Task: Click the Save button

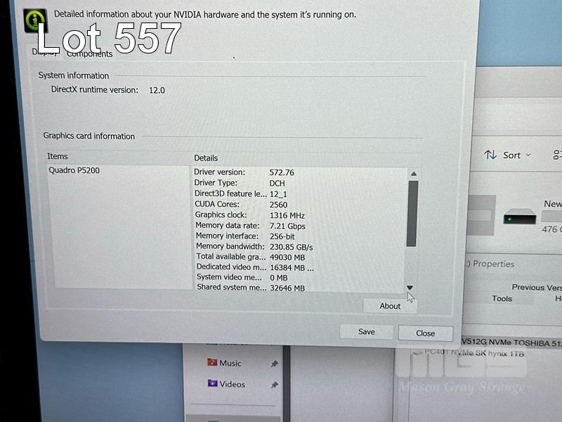Action: [366, 332]
